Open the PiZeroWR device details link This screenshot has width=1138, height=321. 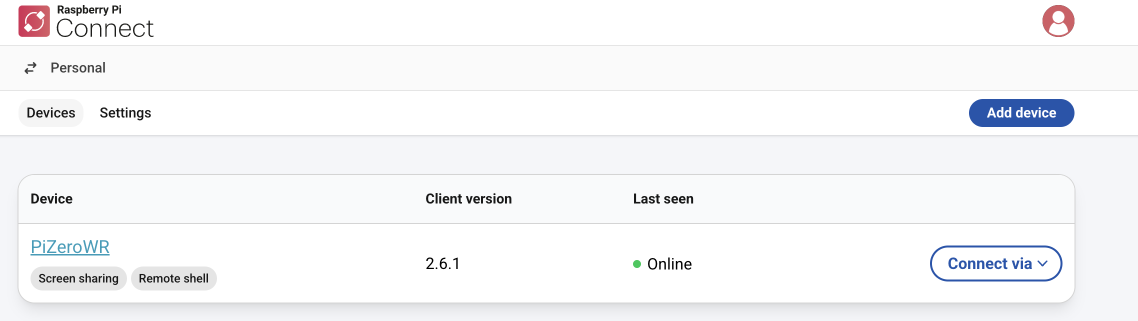[x=70, y=246]
